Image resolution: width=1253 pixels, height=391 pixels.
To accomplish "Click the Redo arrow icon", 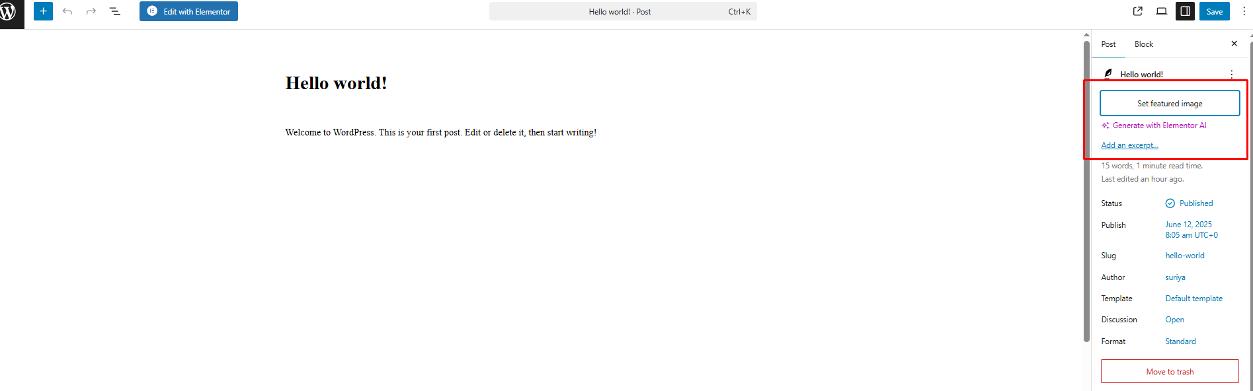I will click(91, 11).
